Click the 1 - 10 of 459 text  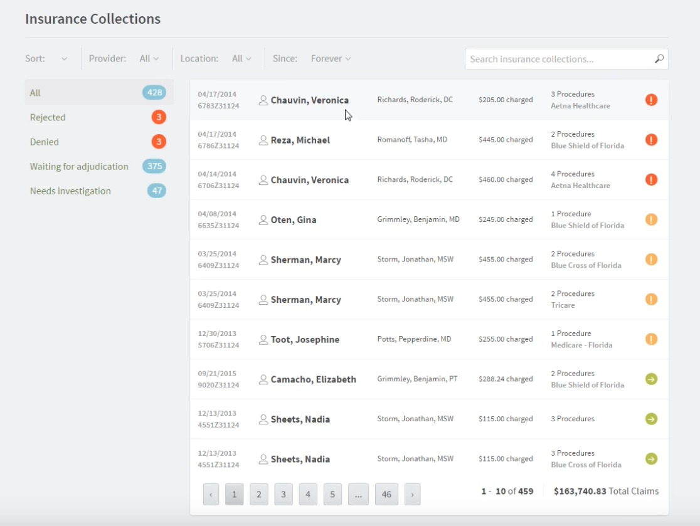pyautogui.click(x=507, y=491)
